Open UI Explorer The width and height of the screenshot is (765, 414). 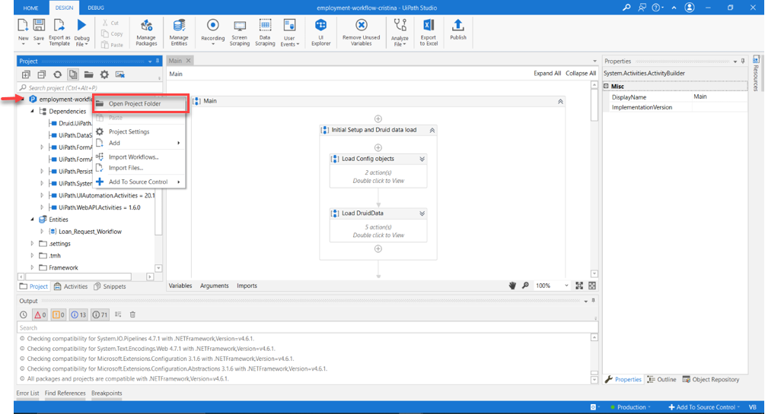click(x=321, y=33)
